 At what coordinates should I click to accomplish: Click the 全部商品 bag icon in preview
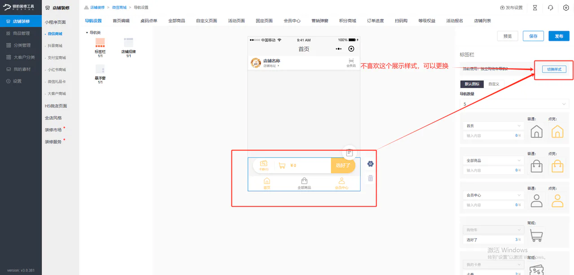click(304, 181)
